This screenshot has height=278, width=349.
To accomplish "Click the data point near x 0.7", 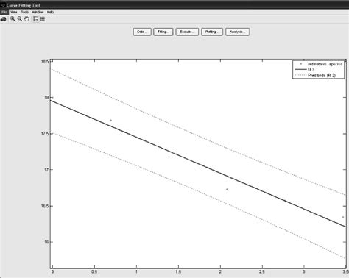I will pos(111,120).
